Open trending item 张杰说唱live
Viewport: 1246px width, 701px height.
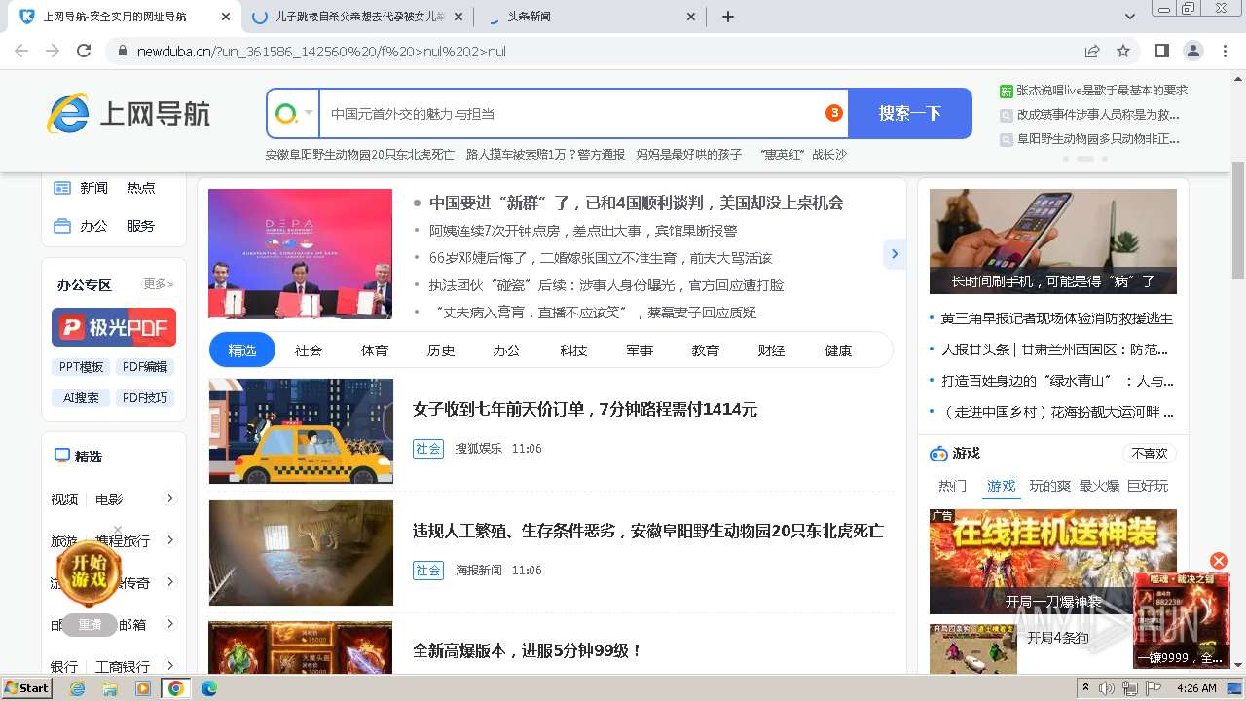point(1102,91)
